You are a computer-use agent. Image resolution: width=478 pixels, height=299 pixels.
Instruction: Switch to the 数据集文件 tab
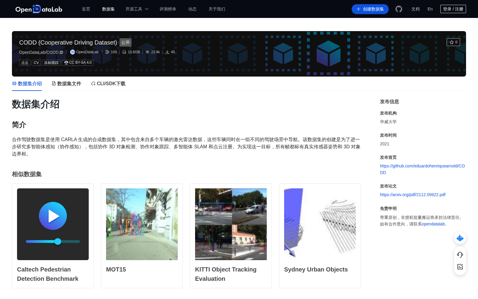[x=66, y=84]
